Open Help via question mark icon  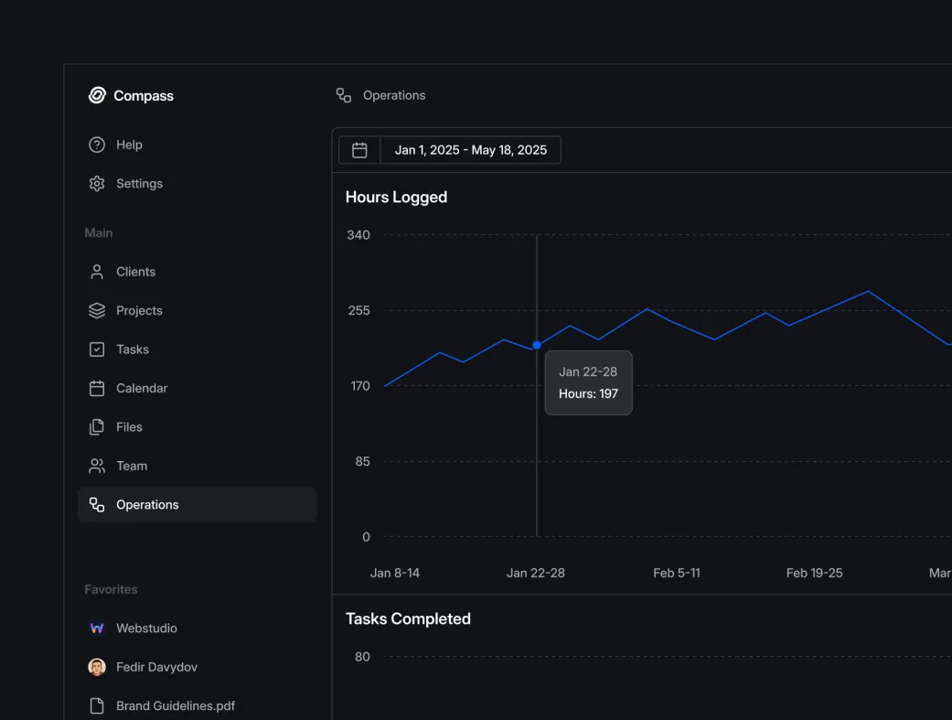97,145
